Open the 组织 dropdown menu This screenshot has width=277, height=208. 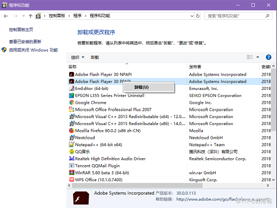(x=78, y=57)
